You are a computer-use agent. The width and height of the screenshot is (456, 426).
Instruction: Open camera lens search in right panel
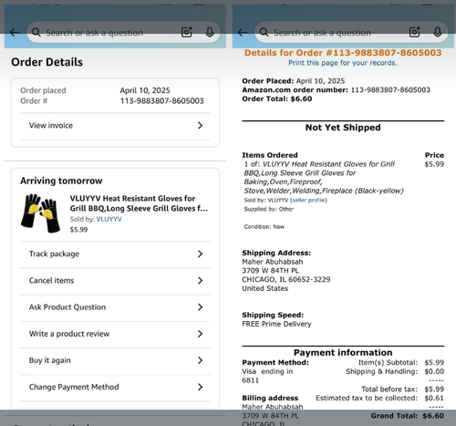point(415,32)
